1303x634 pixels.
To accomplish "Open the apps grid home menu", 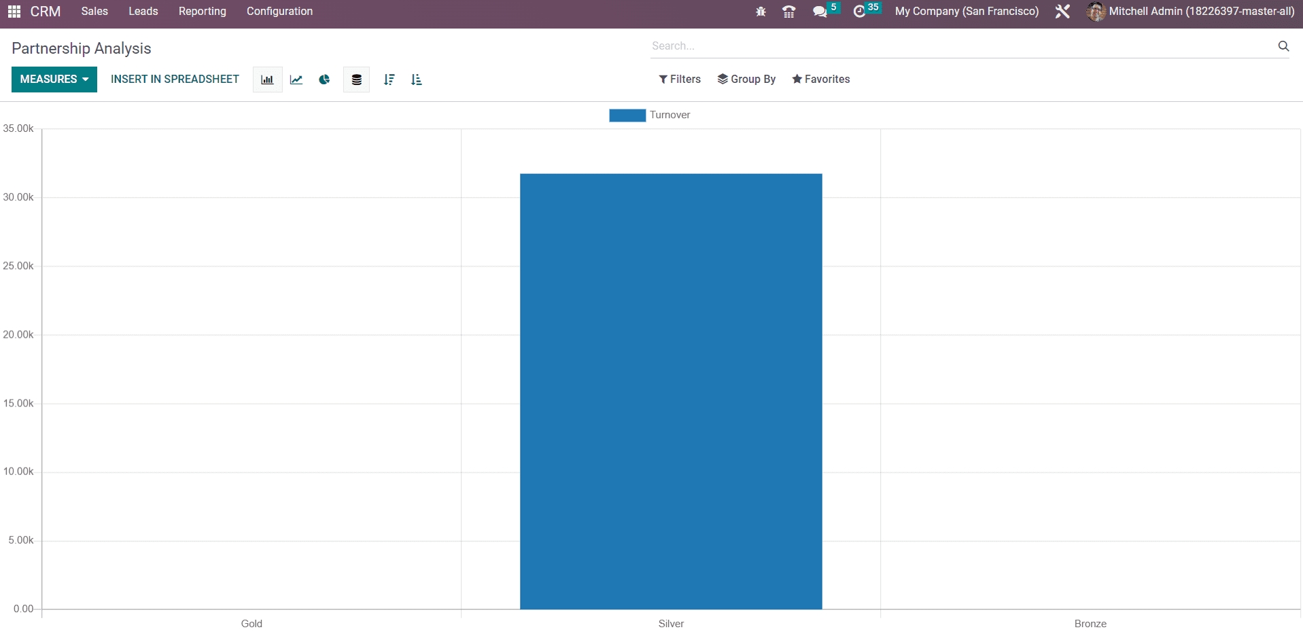I will tap(14, 12).
